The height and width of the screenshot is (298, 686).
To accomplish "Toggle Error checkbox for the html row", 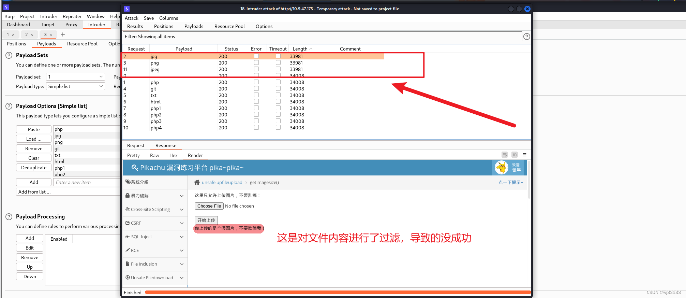I will (256, 101).
